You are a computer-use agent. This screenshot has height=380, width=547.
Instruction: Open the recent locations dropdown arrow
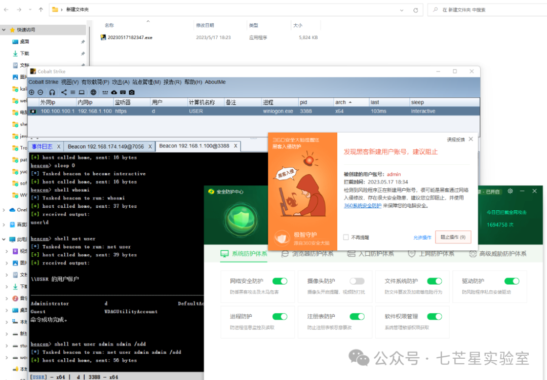[30, 10]
